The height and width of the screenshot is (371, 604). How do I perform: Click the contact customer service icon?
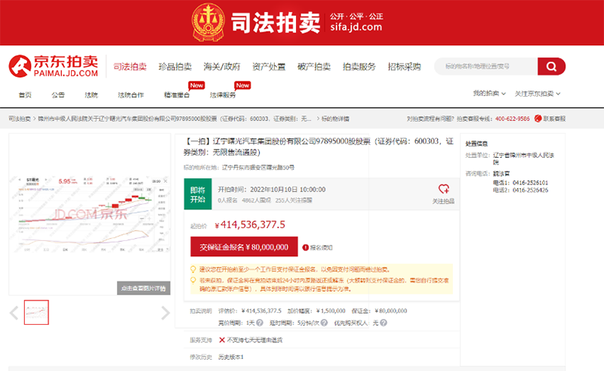pyautogui.click(x=538, y=119)
